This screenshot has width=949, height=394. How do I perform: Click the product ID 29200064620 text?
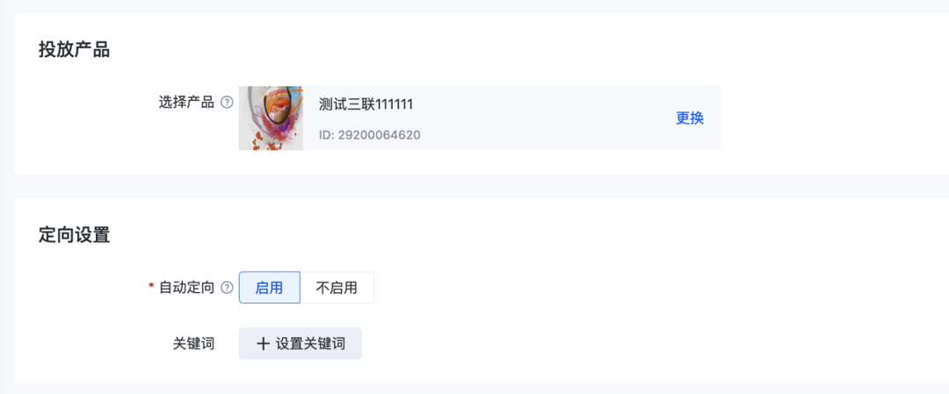(x=378, y=135)
